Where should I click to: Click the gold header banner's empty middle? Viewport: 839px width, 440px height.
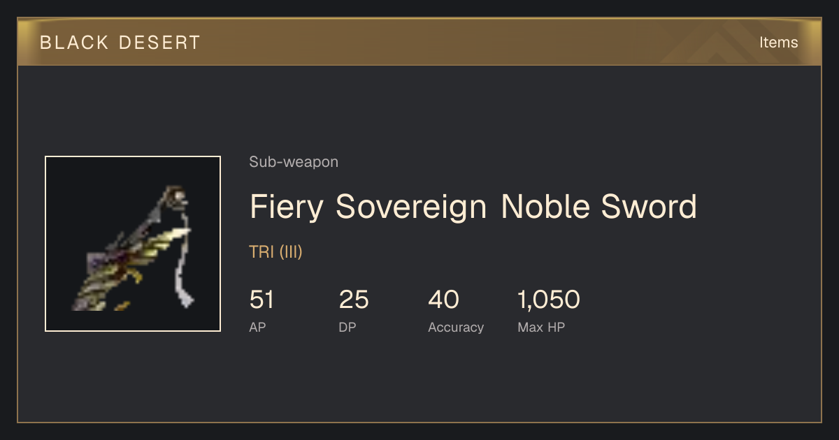point(475,43)
